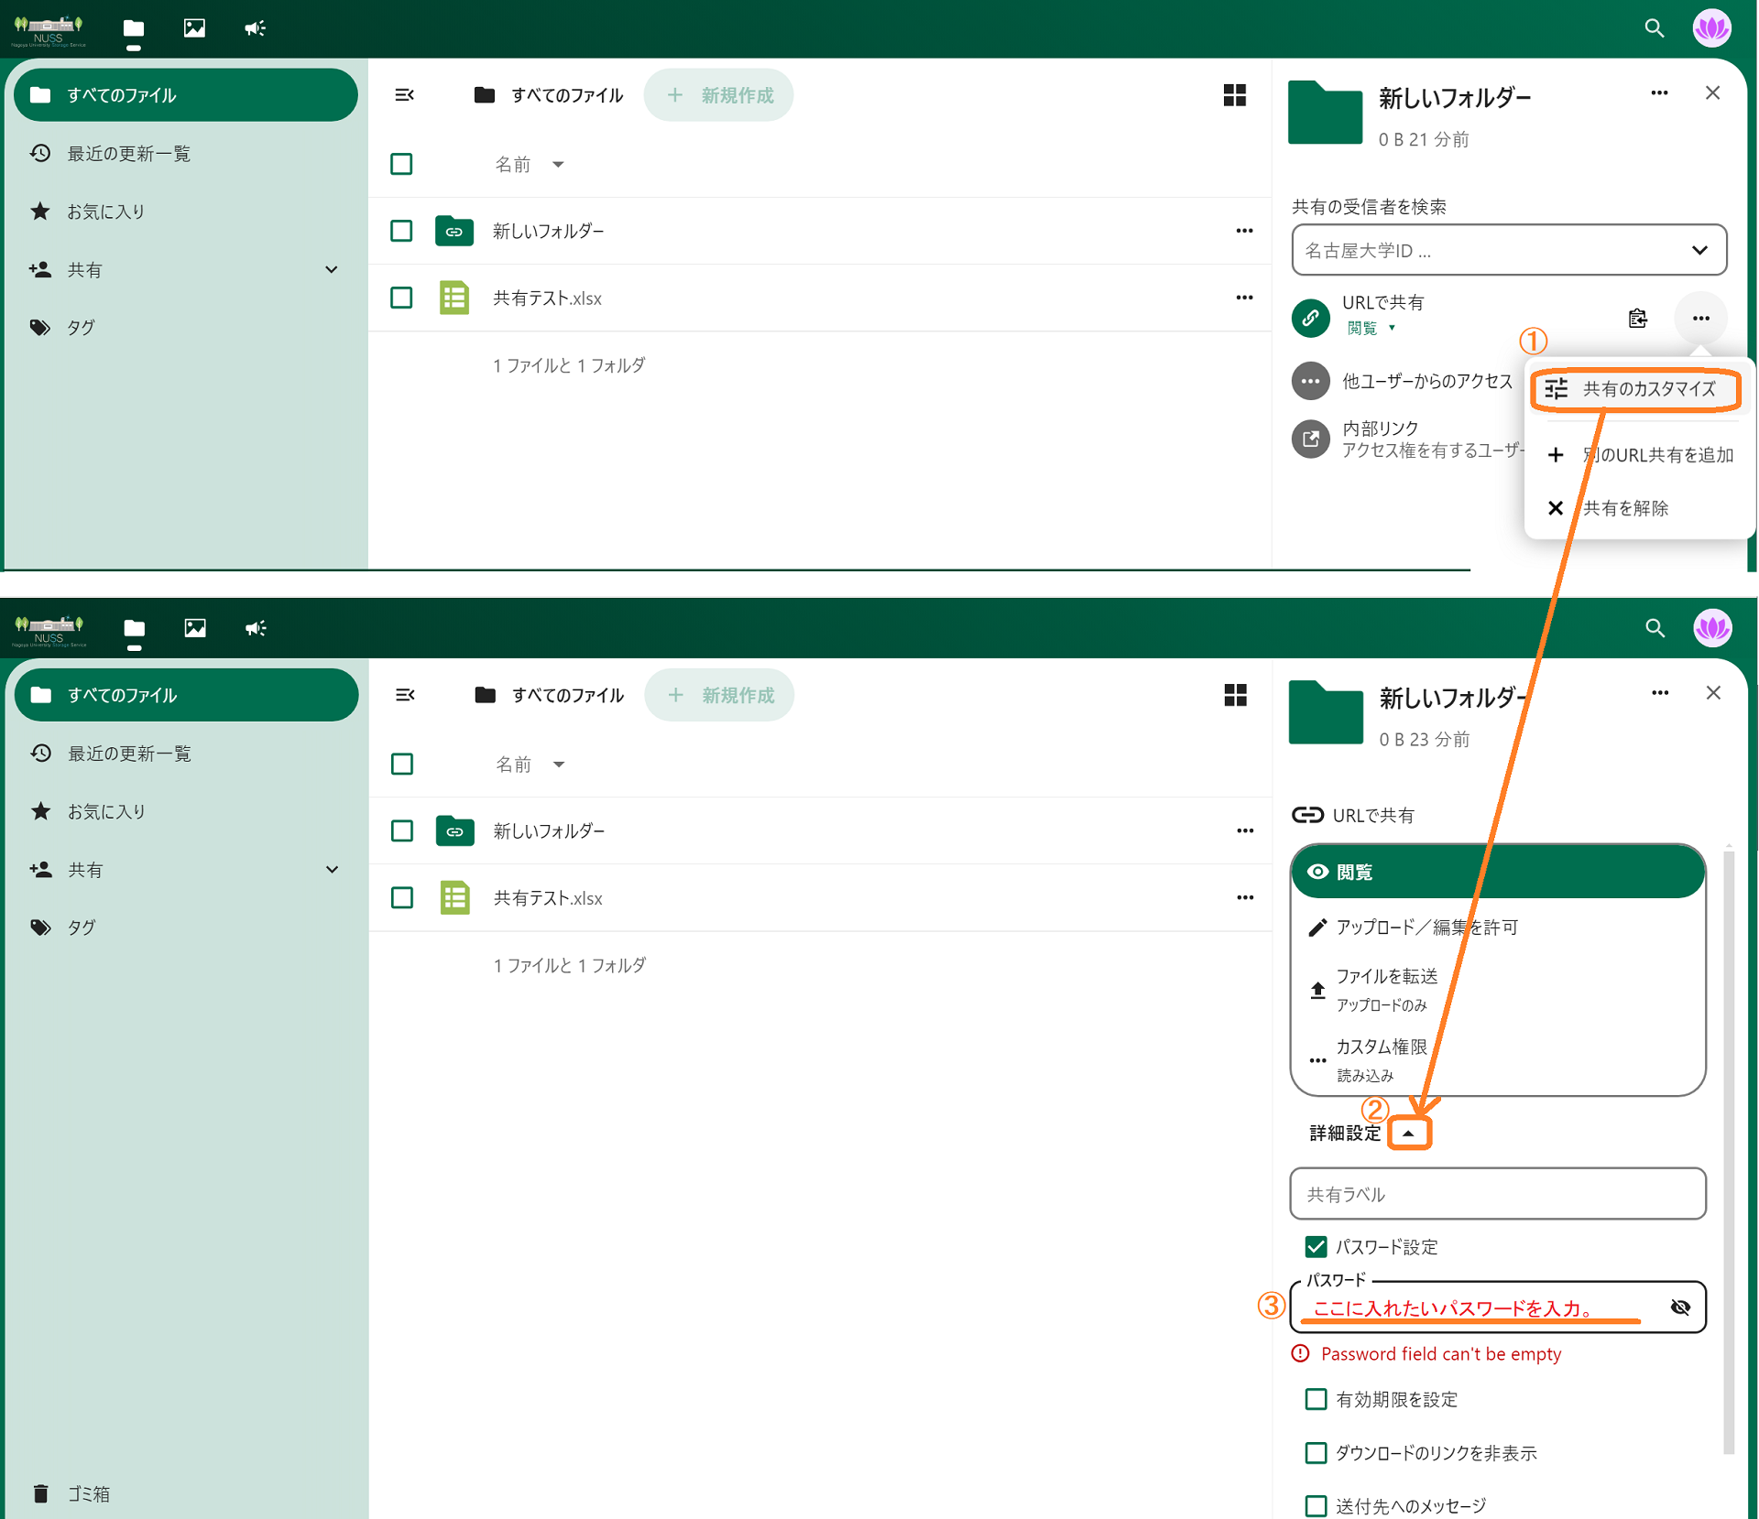Toggle password visibility eye icon
The image size is (1759, 1519).
click(1680, 1307)
